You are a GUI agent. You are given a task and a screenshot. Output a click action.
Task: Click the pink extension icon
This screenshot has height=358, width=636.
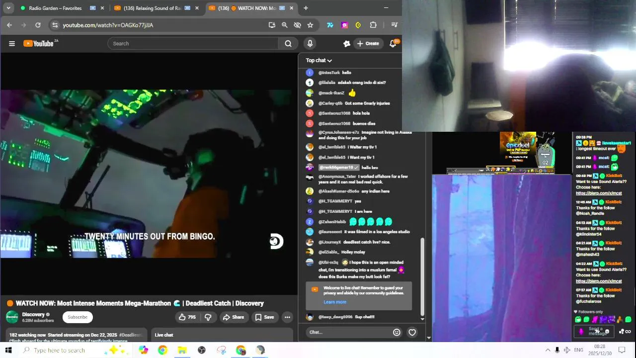(344, 25)
